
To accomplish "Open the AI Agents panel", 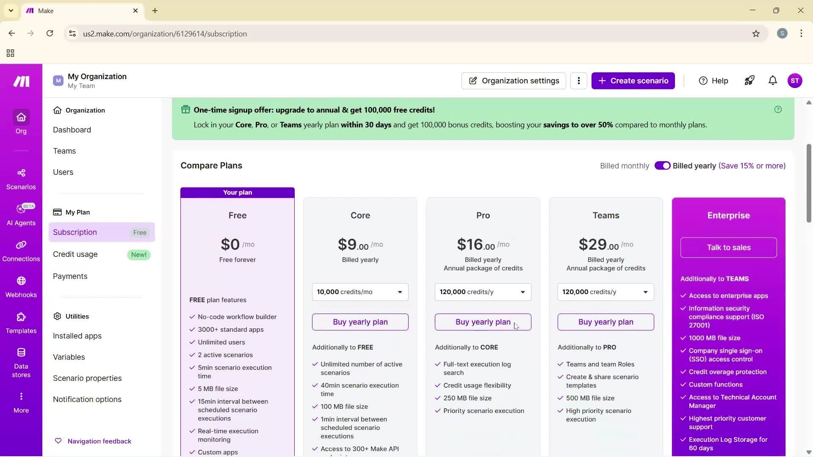I will click(21, 214).
